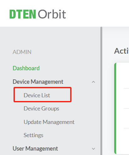Click the green "DTEN" wordmark
129x155 pixels.
coord(23,14)
